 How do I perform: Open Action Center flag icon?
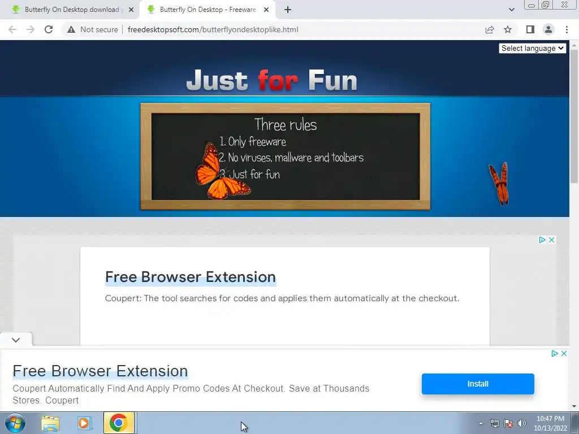pyautogui.click(x=508, y=424)
